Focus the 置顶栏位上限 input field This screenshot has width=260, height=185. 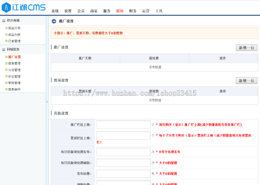pyautogui.click(x=123, y=135)
